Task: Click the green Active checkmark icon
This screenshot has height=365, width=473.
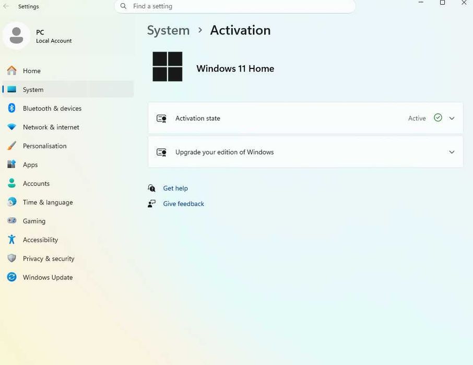Action: tap(437, 117)
